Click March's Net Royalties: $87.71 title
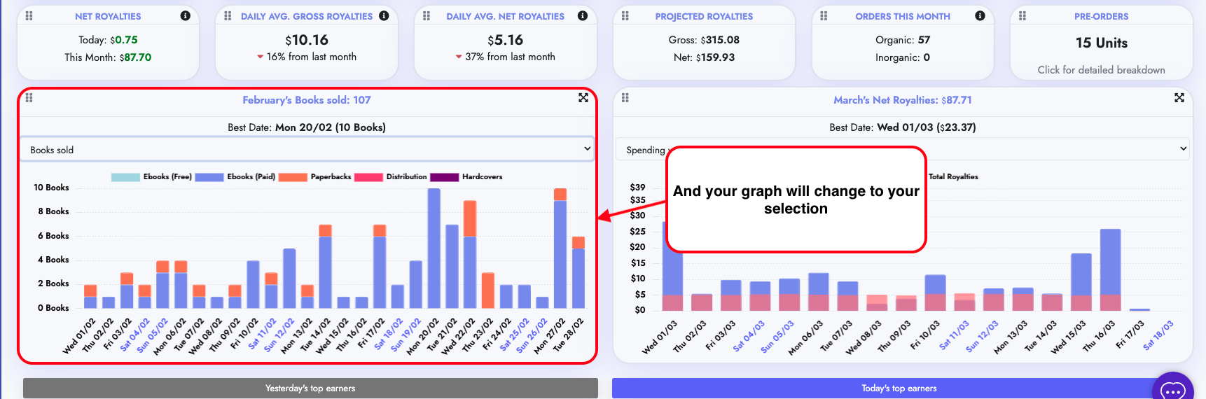The image size is (1206, 399). (903, 100)
